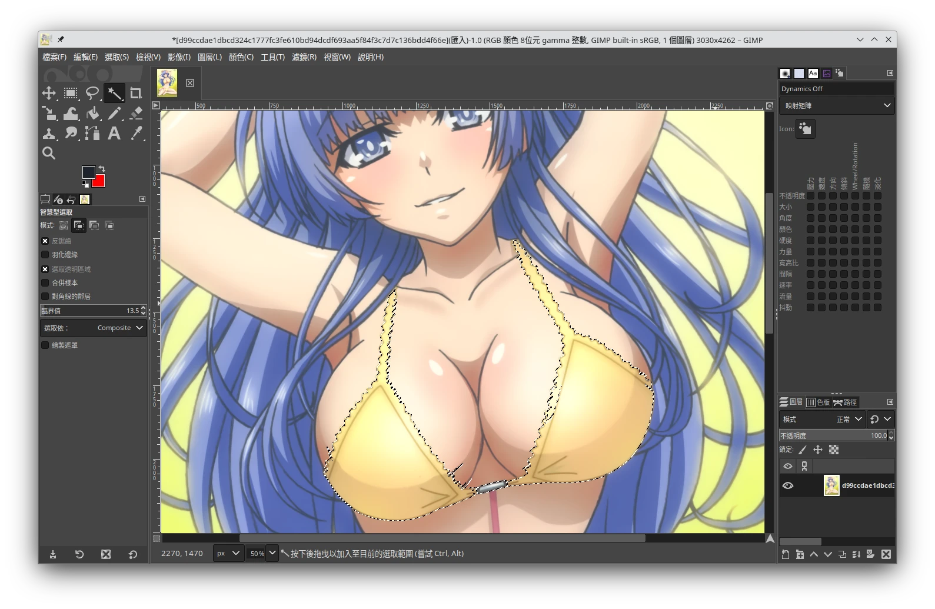Viewport: 935px width, 609px height.
Task: Select the Paths tool
Action: (92, 134)
